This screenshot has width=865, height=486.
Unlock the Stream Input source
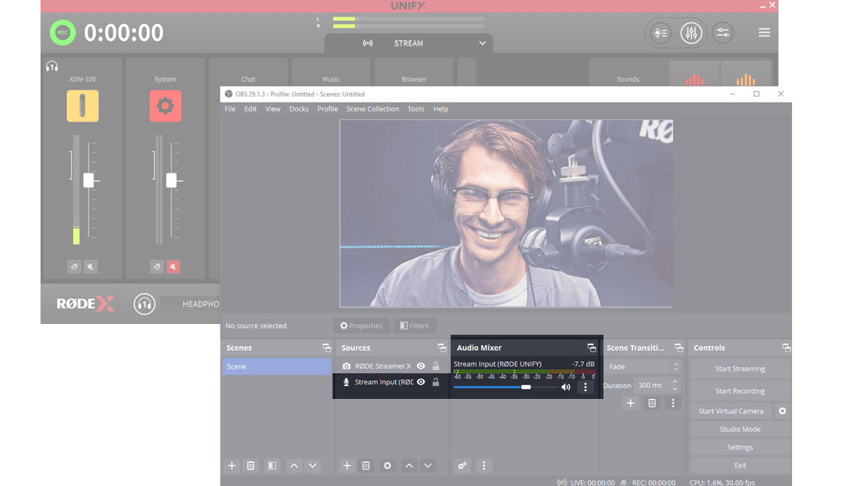[x=437, y=381]
